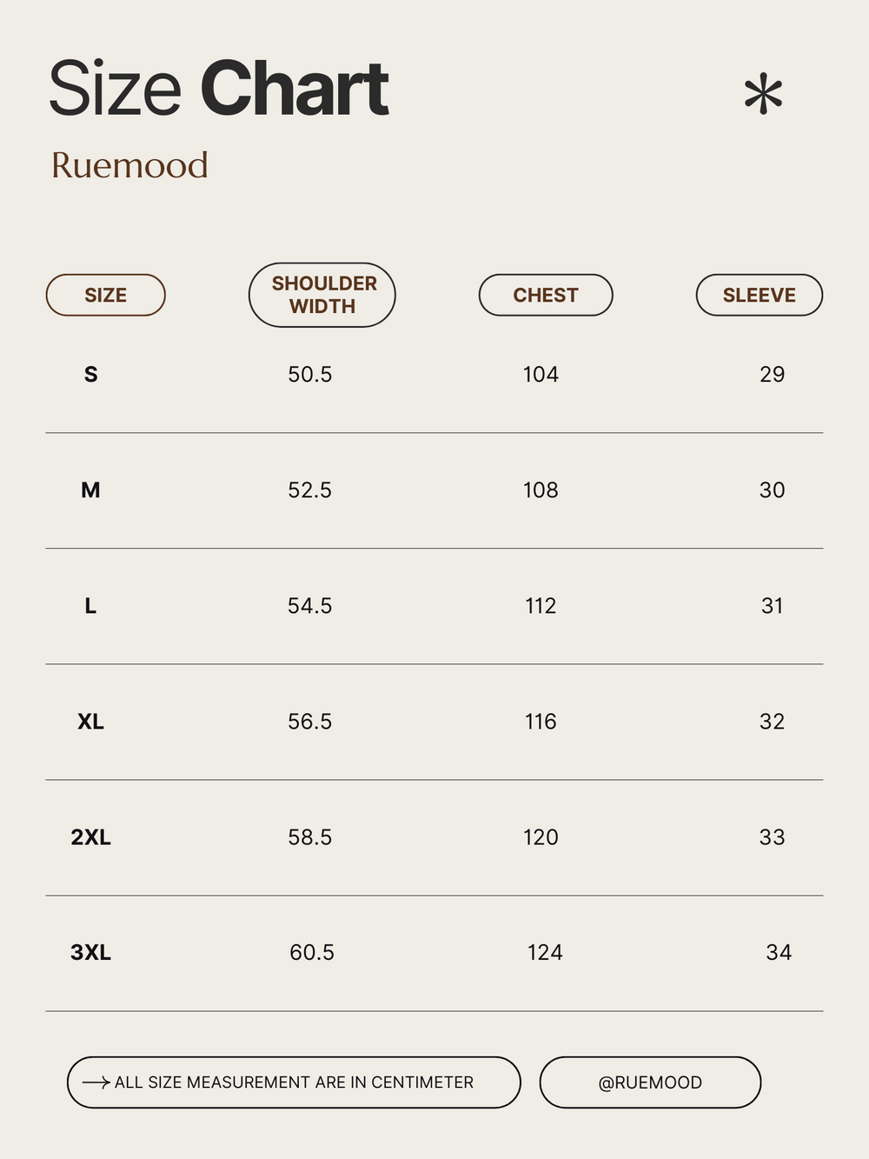The width and height of the screenshot is (869, 1159).
Task: Select the M size row label
Action: [90, 490]
